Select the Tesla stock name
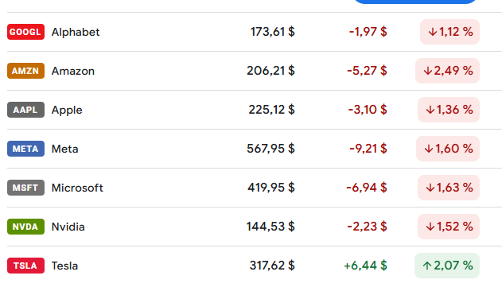 click(64, 266)
